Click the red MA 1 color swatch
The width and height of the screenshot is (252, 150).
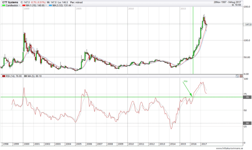point(24,5)
